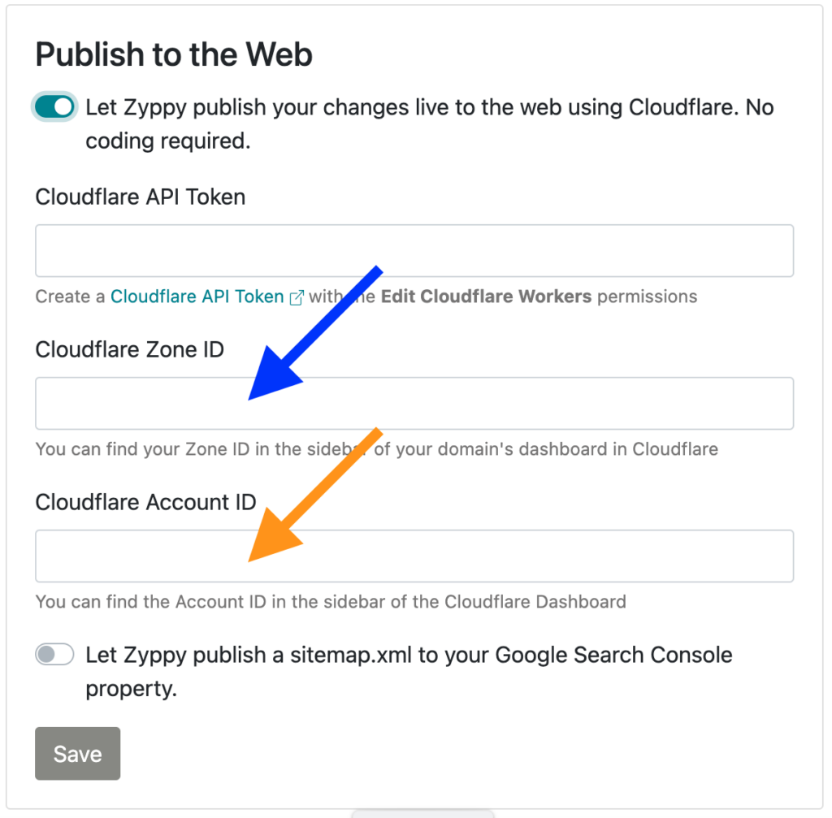Click the Zone ID sidebar help text
832x818 pixels.
[x=376, y=449]
